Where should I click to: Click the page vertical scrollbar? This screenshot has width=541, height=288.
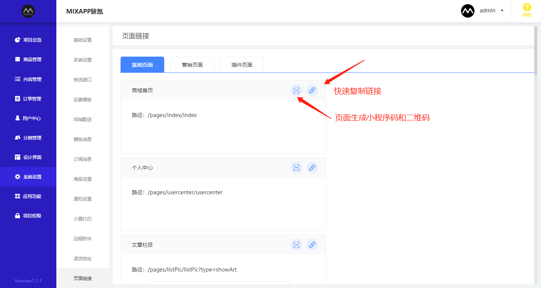tap(536, 51)
